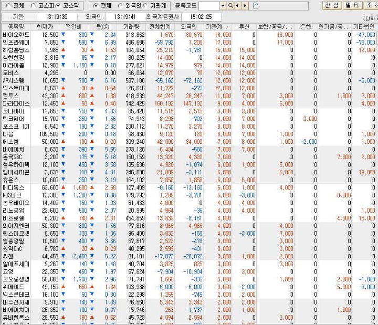Select the 하림홀딩스 stock row
The height and width of the screenshot is (325, 378).
tap(189, 50)
